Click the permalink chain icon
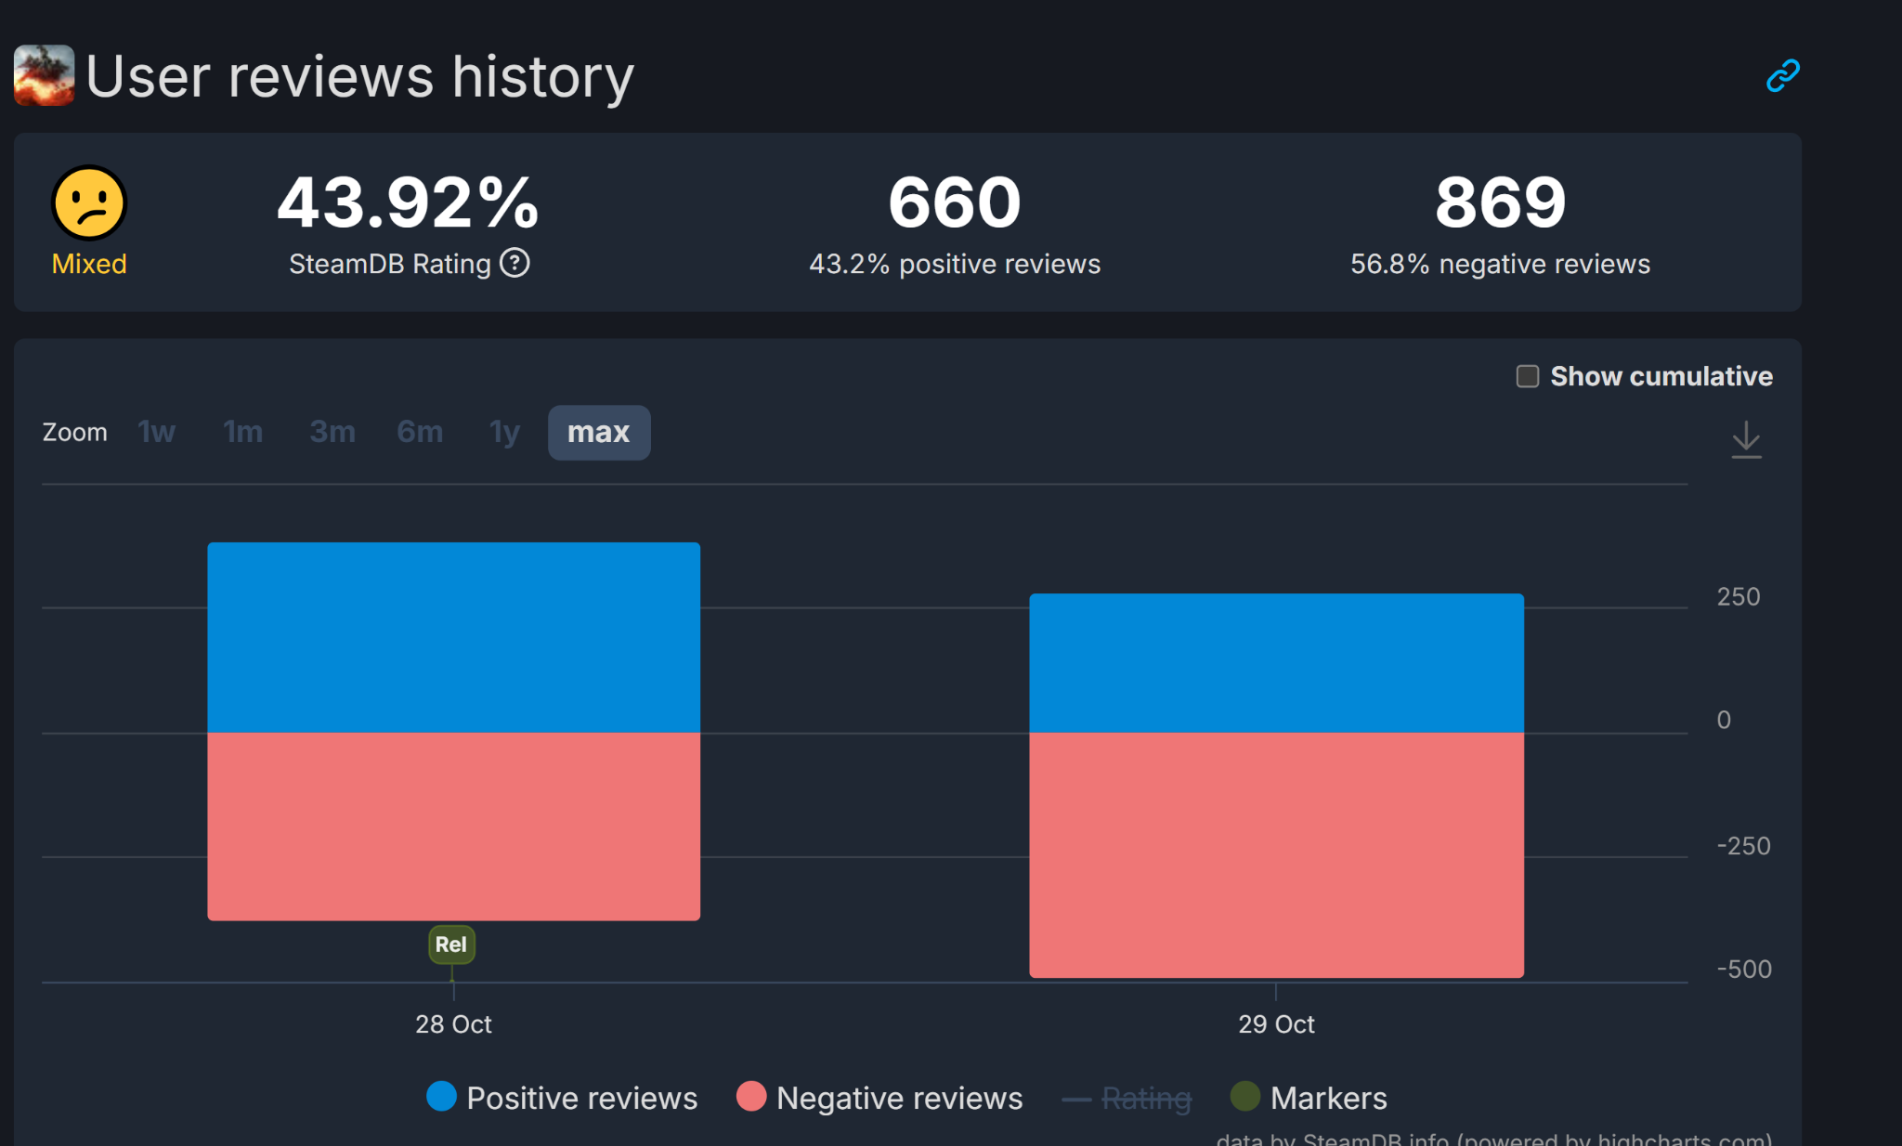 coord(1781,76)
